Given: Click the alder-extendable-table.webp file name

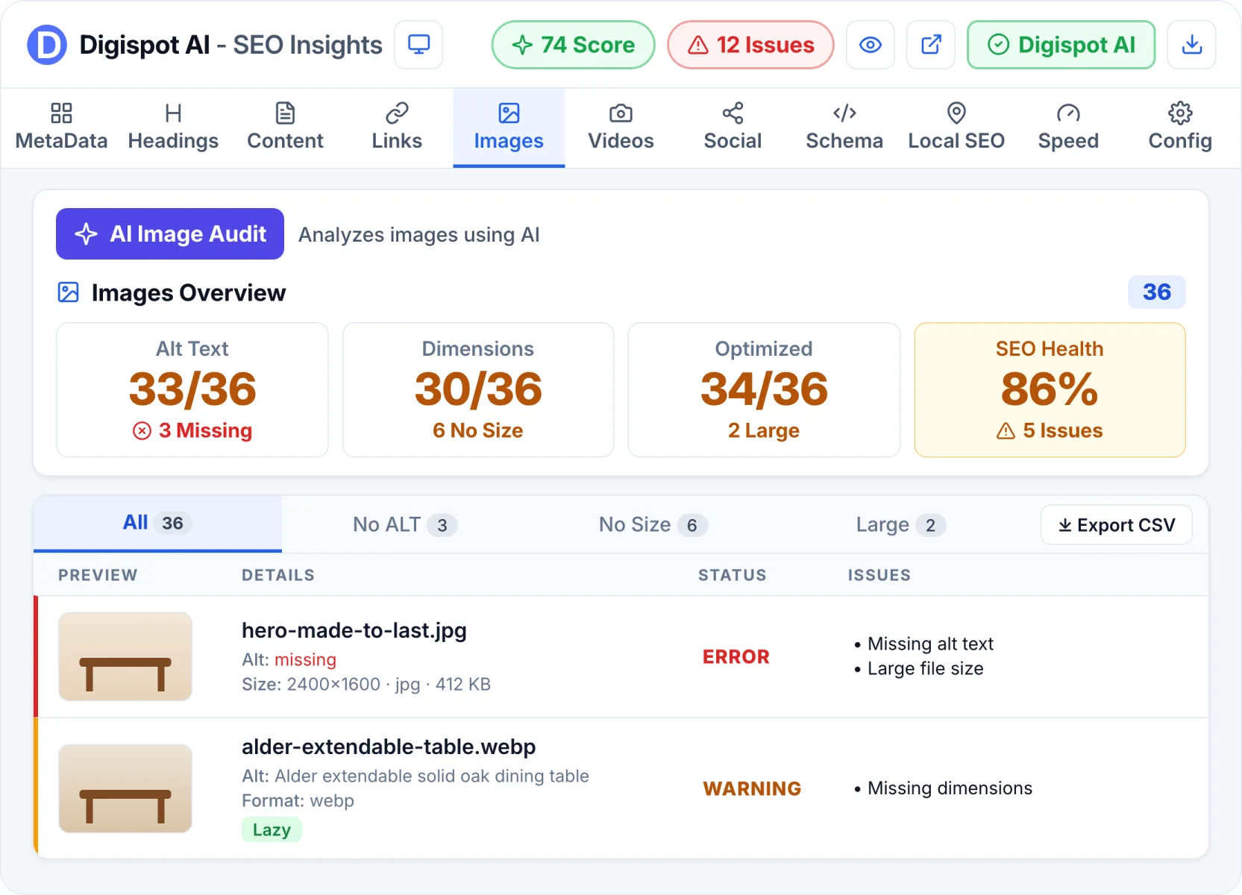Looking at the screenshot, I should 389,747.
